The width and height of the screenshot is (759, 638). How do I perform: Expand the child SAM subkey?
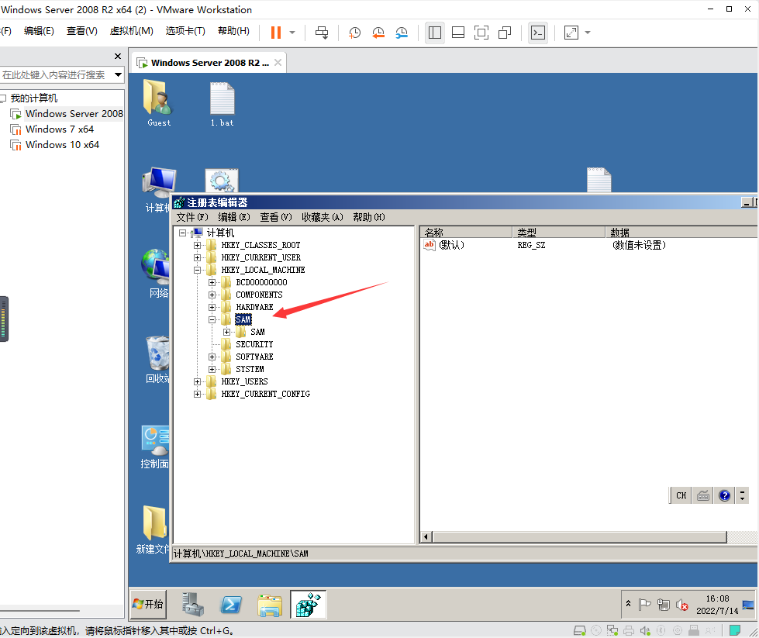click(x=226, y=332)
